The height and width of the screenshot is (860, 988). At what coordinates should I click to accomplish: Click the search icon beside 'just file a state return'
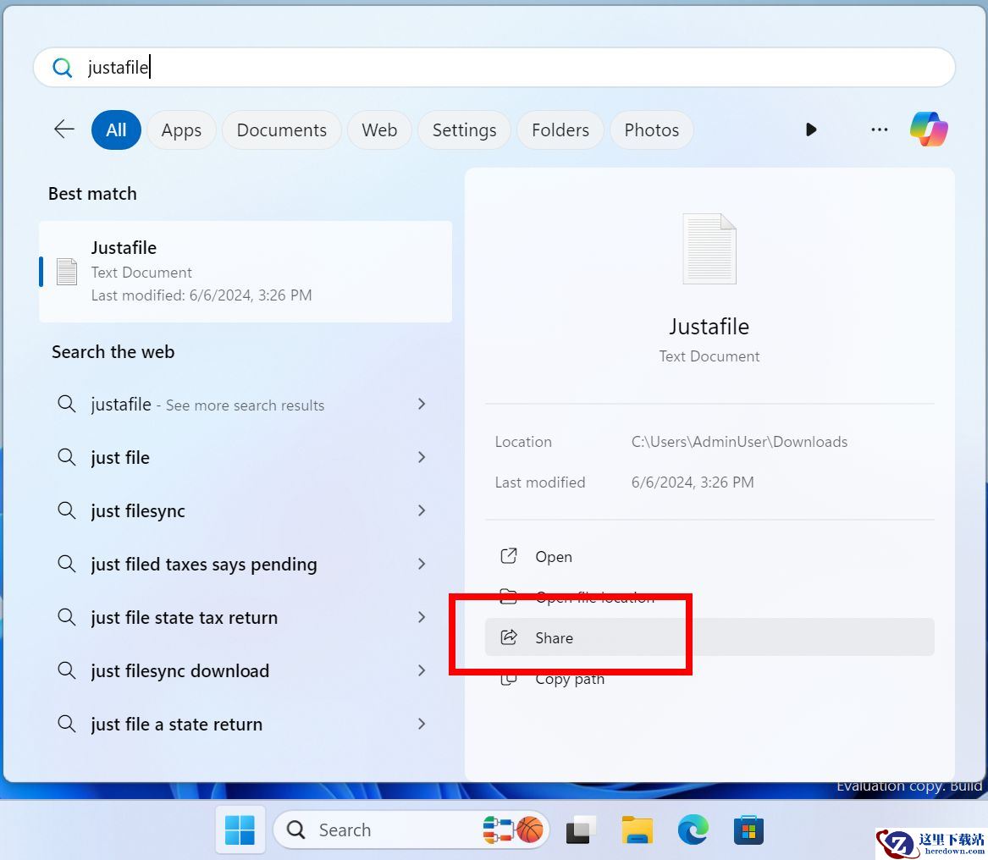67,723
